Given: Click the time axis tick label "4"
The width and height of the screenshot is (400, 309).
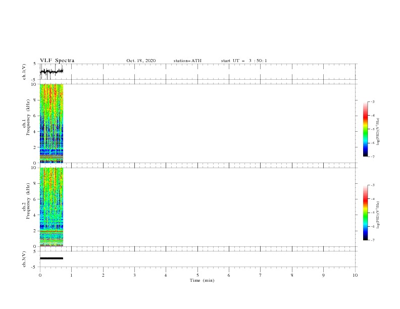Looking at the screenshot, I should [166, 275].
